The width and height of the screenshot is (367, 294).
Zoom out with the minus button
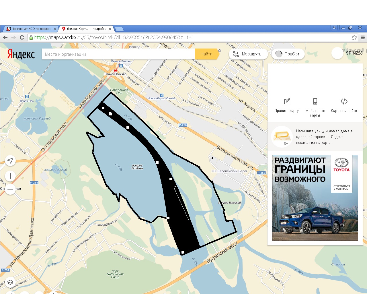pyautogui.click(x=10, y=189)
